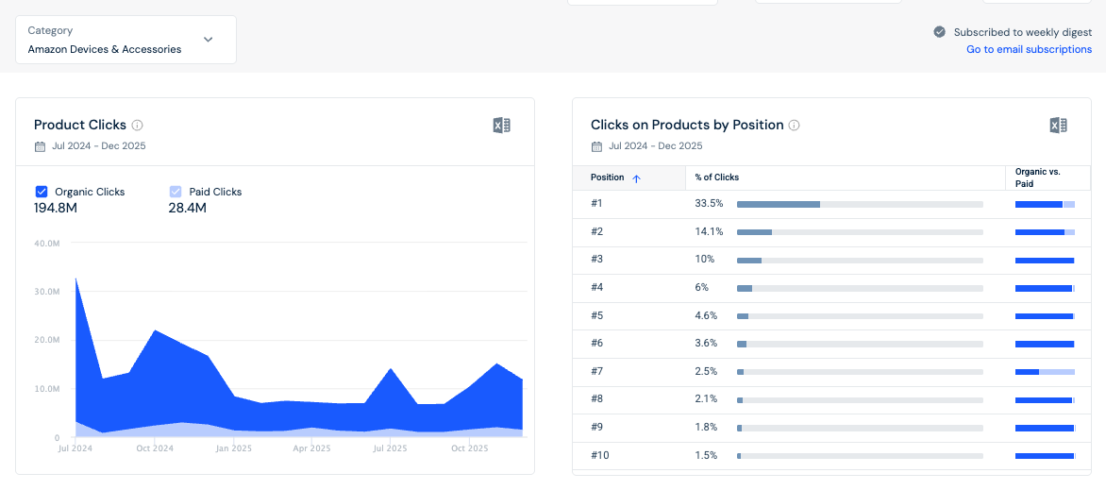
Task: Uncheck the Organic Clicks checkbox
Action: tap(41, 192)
